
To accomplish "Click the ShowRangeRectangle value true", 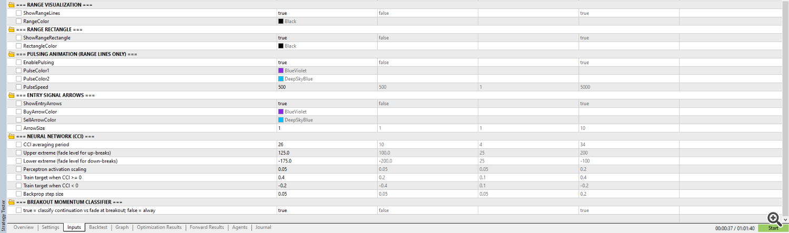I will (282, 38).
